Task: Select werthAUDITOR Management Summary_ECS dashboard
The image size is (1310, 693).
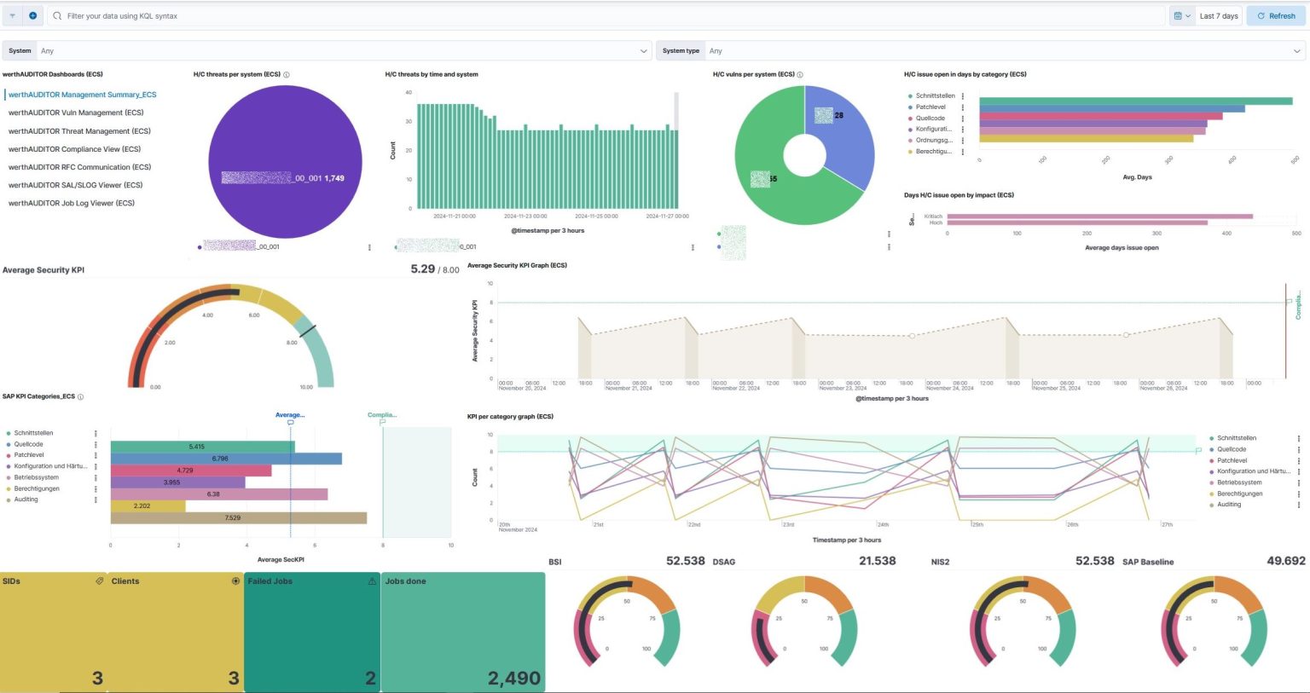Action: 83,95
